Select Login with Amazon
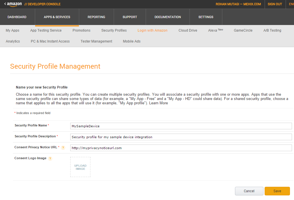 tap(152, 30)
